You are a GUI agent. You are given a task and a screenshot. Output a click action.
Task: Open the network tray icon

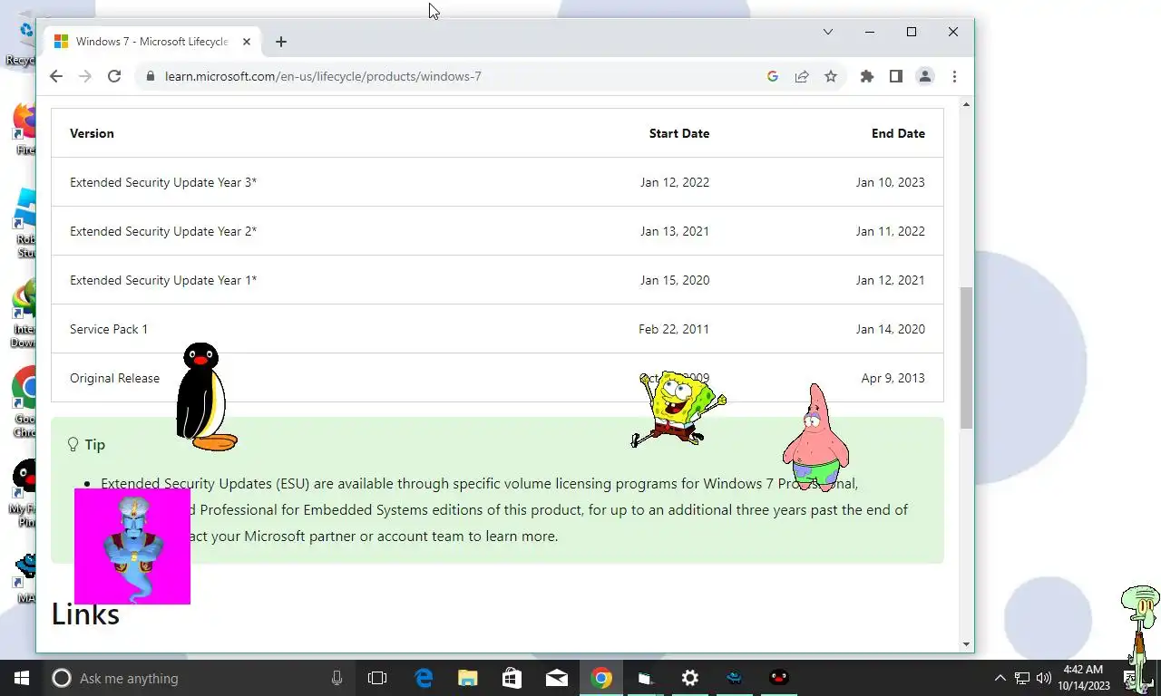point(1022,678)
